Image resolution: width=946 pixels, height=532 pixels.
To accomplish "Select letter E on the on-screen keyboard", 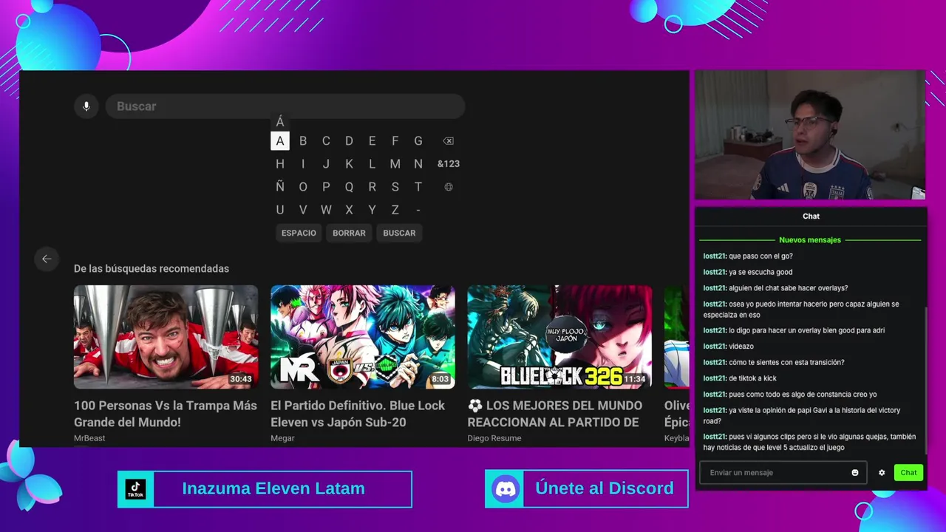I will (x=372, y=141).
